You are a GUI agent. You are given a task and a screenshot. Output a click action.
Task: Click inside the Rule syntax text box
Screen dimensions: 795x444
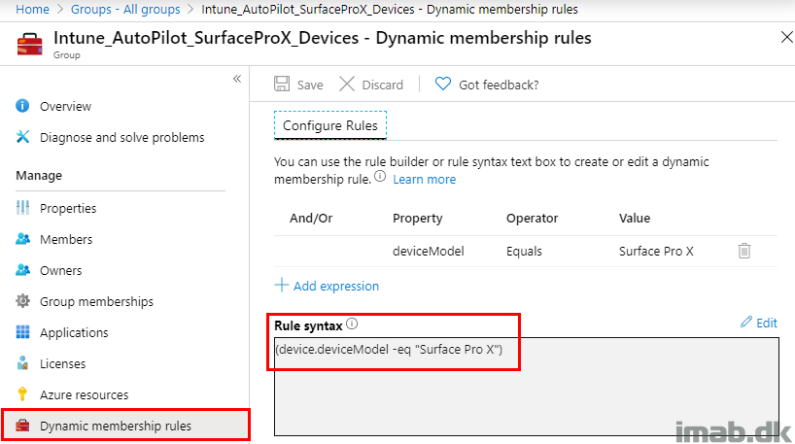(527, 387)
